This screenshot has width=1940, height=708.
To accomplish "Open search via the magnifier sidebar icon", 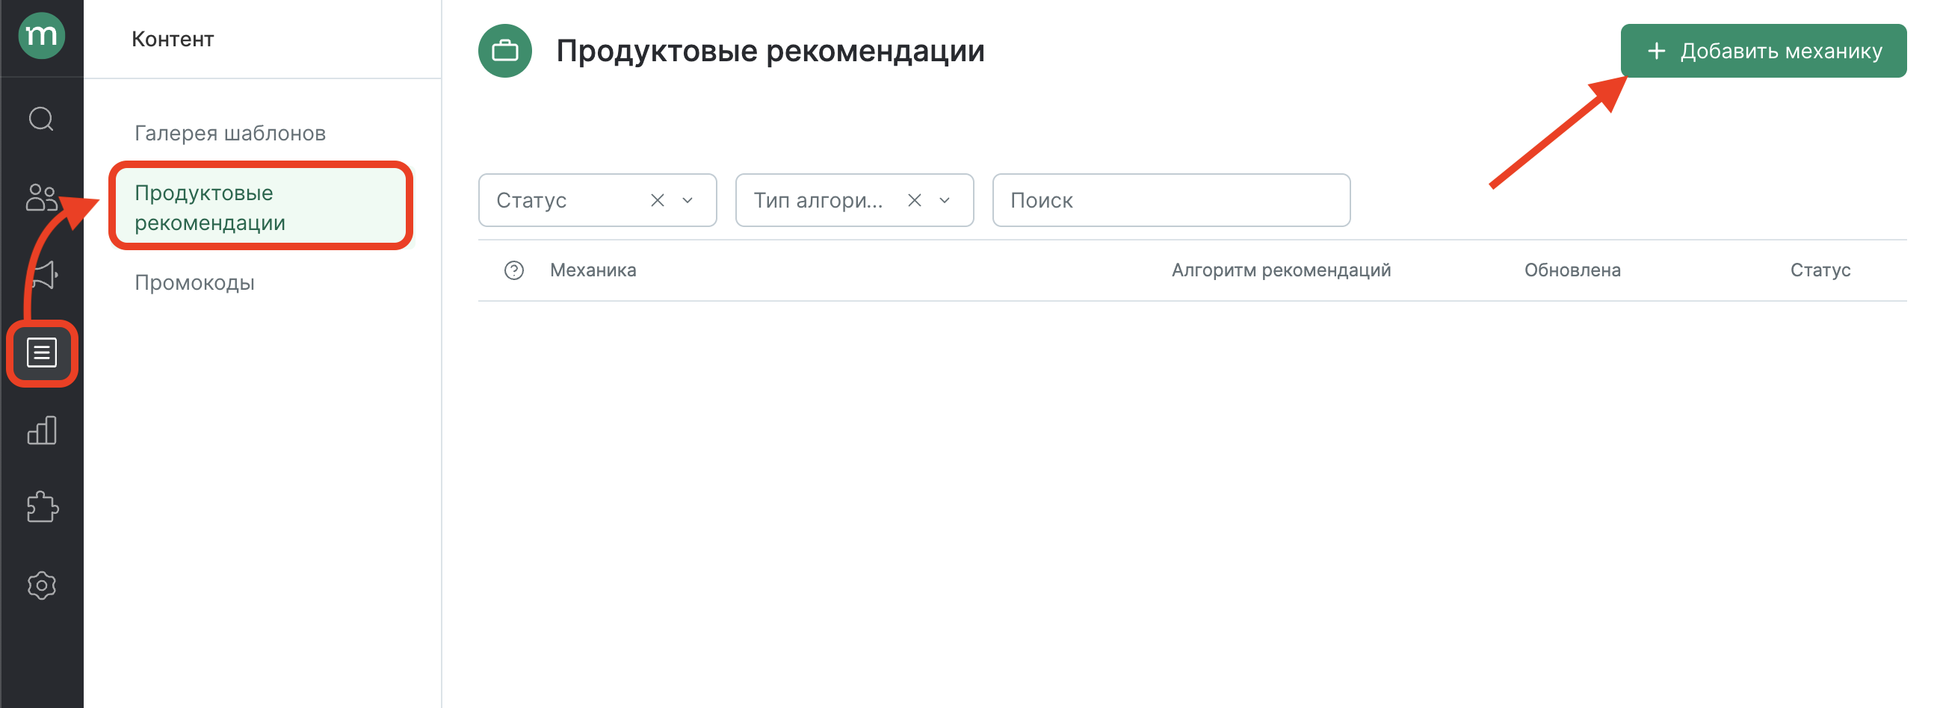I will coord(41,119).
